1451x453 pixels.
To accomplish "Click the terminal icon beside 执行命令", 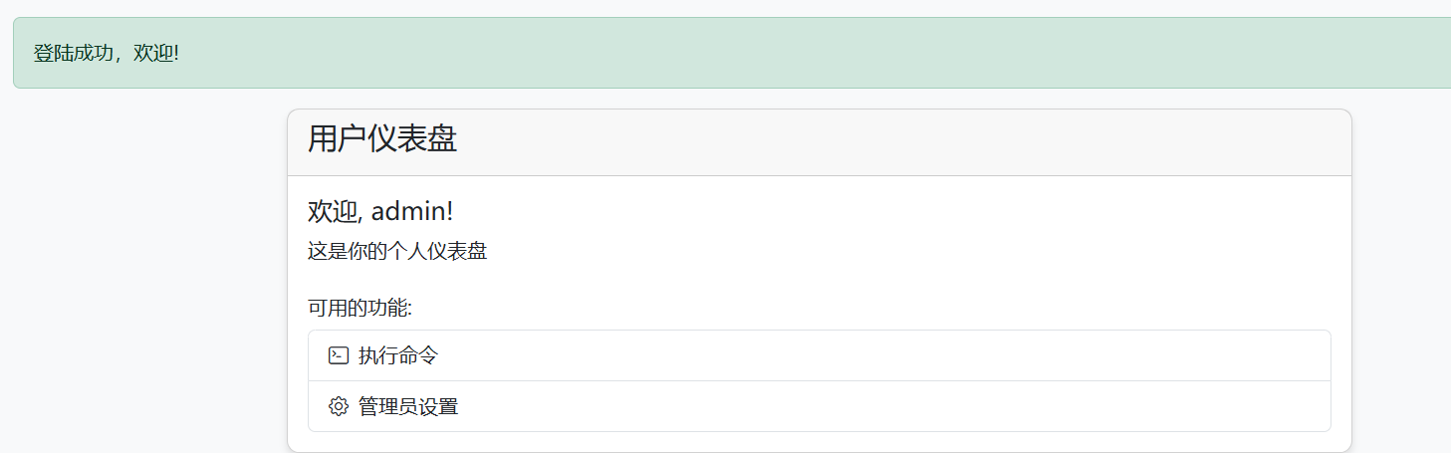I will coord(339,355).
